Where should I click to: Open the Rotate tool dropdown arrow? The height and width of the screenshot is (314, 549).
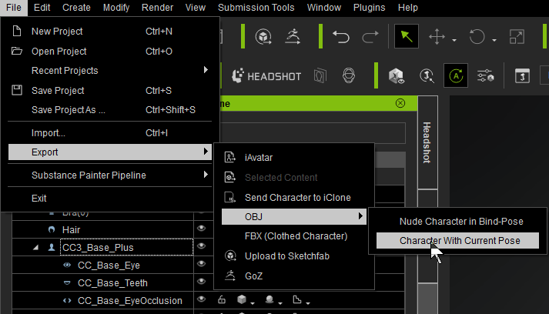[494, 41]
